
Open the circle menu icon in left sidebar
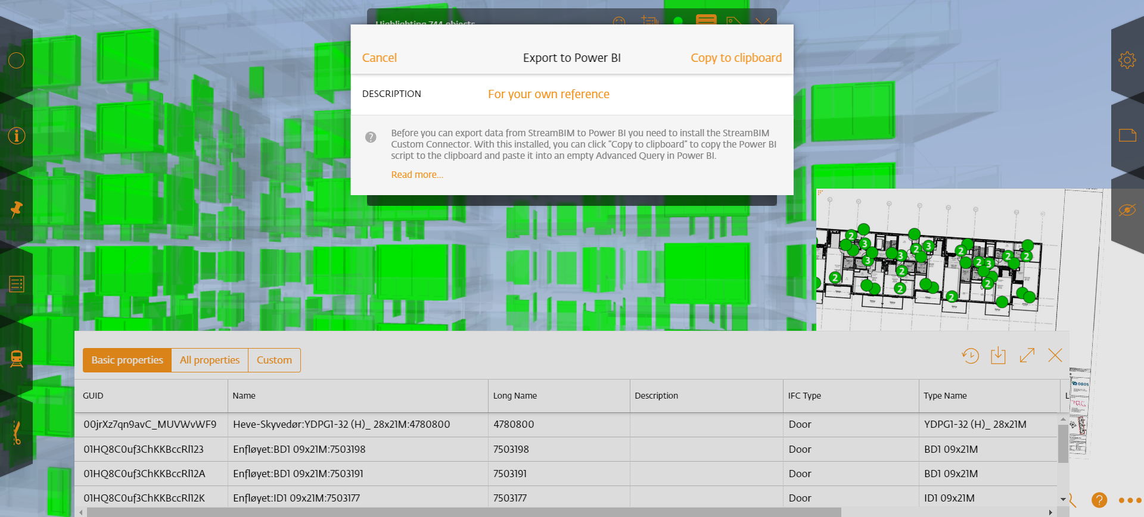tap(17, 60)
